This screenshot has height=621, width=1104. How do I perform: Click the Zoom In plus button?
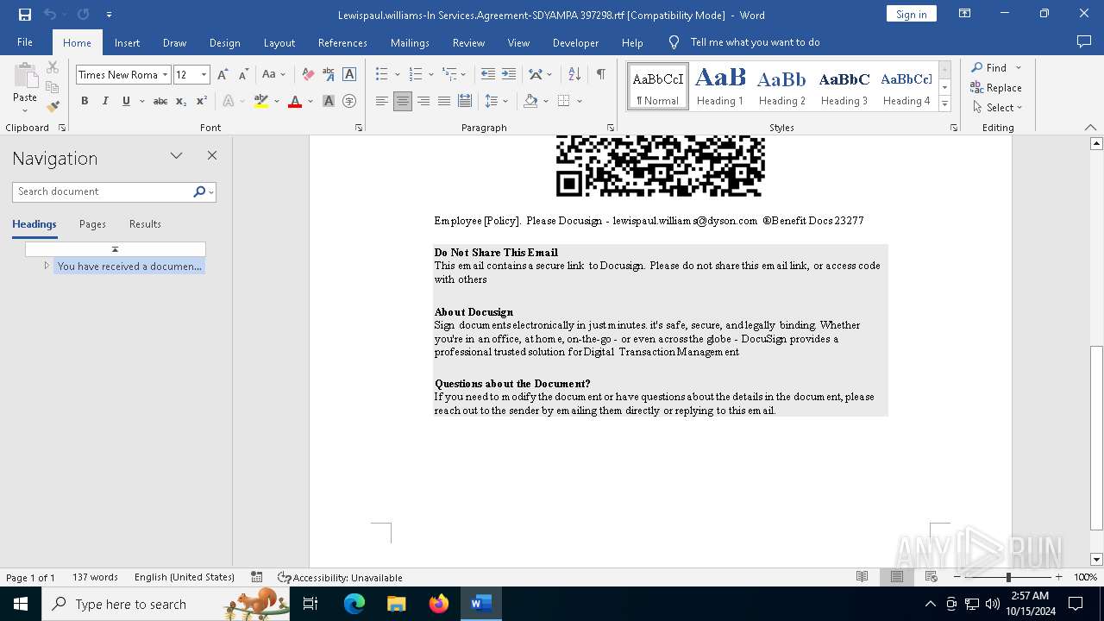point(1059,577)
